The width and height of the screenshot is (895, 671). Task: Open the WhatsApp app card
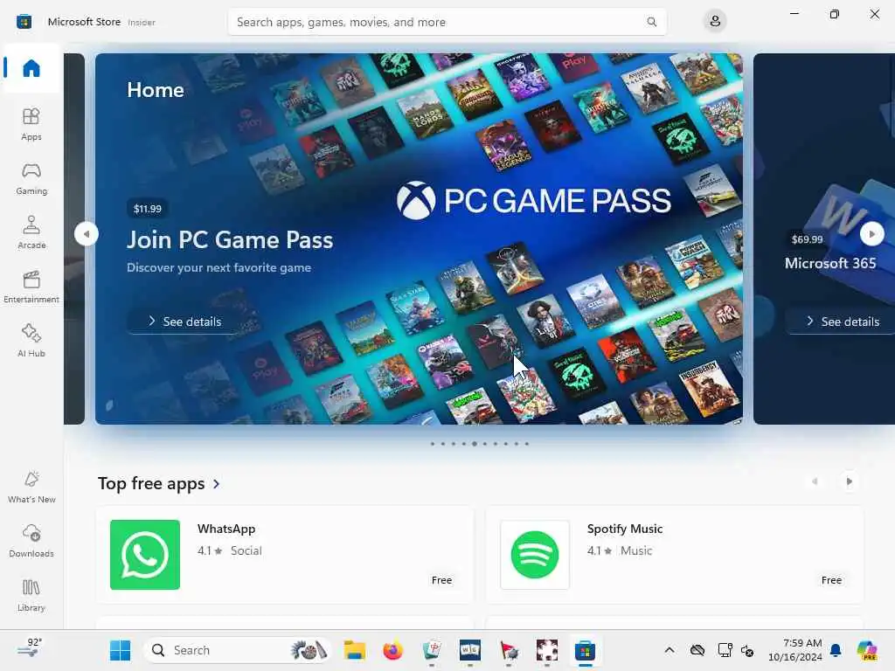tap(285, 554)
